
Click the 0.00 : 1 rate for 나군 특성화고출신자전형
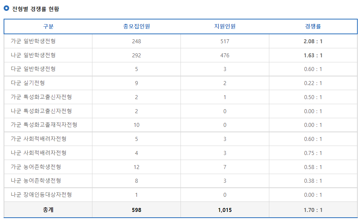(x=313, y=111)
